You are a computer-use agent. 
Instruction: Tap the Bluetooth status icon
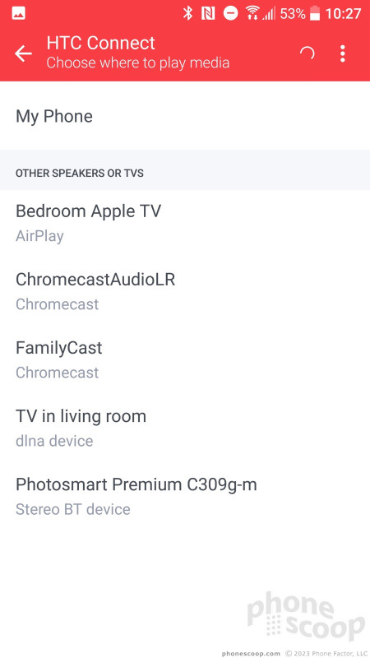[187, 13]
